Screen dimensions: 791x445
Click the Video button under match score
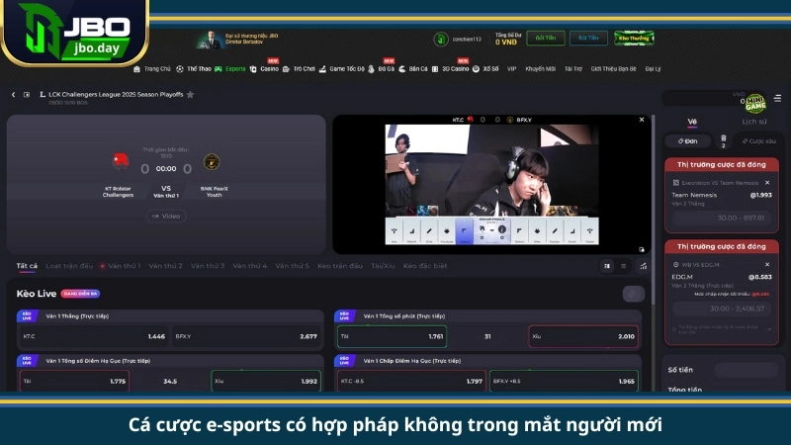click(166, 216)
